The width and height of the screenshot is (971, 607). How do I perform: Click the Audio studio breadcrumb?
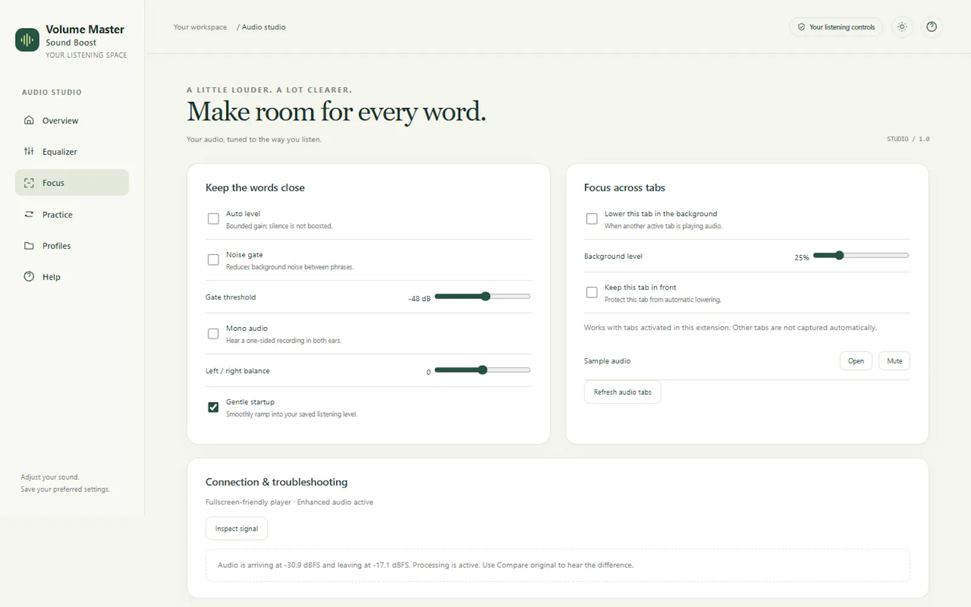[263, 27]
